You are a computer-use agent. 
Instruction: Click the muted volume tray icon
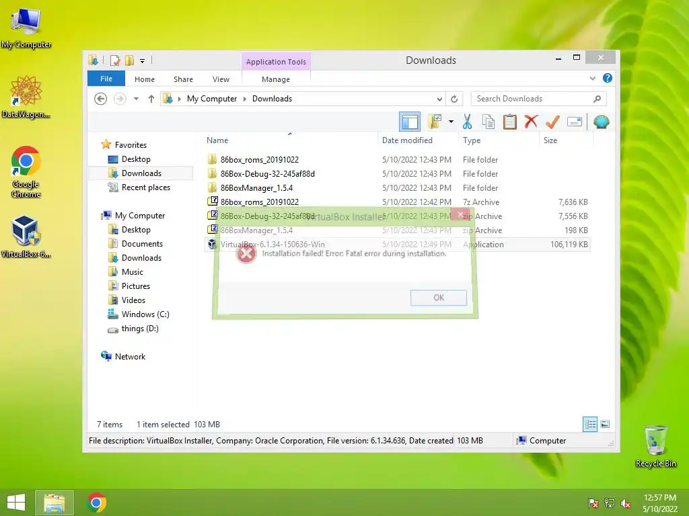625,503
